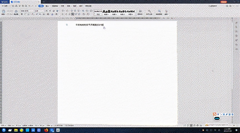Toggle Underline formatting
Viewport: 240px width, 133px height.
(x=28, y=14)
